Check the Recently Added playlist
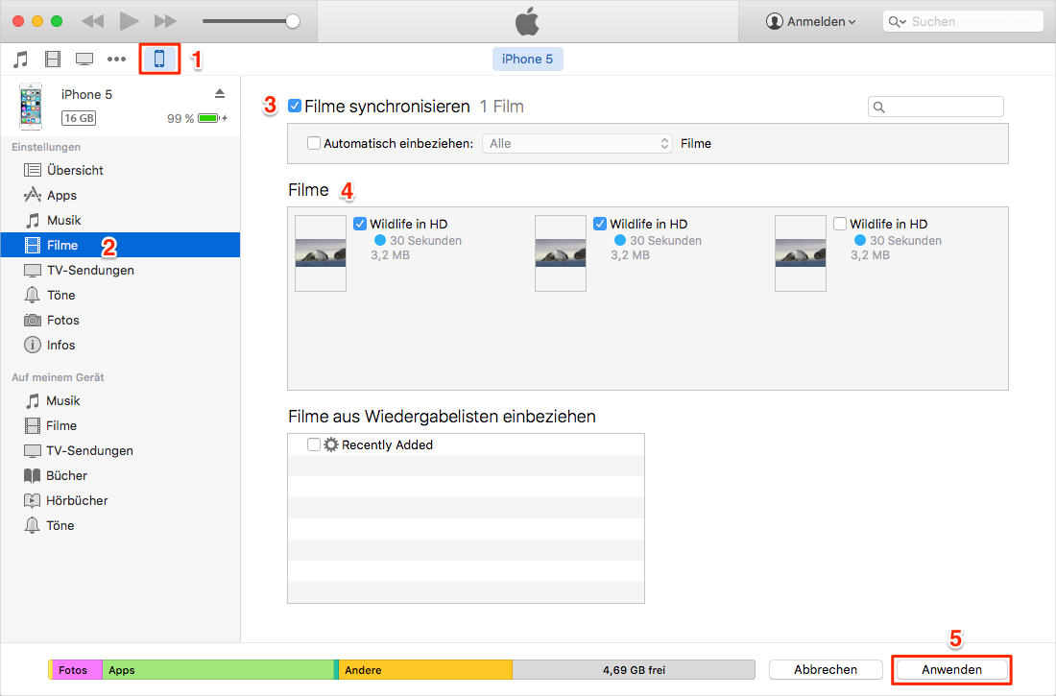This screenshot has height=696, width=1056. point(313,444)
